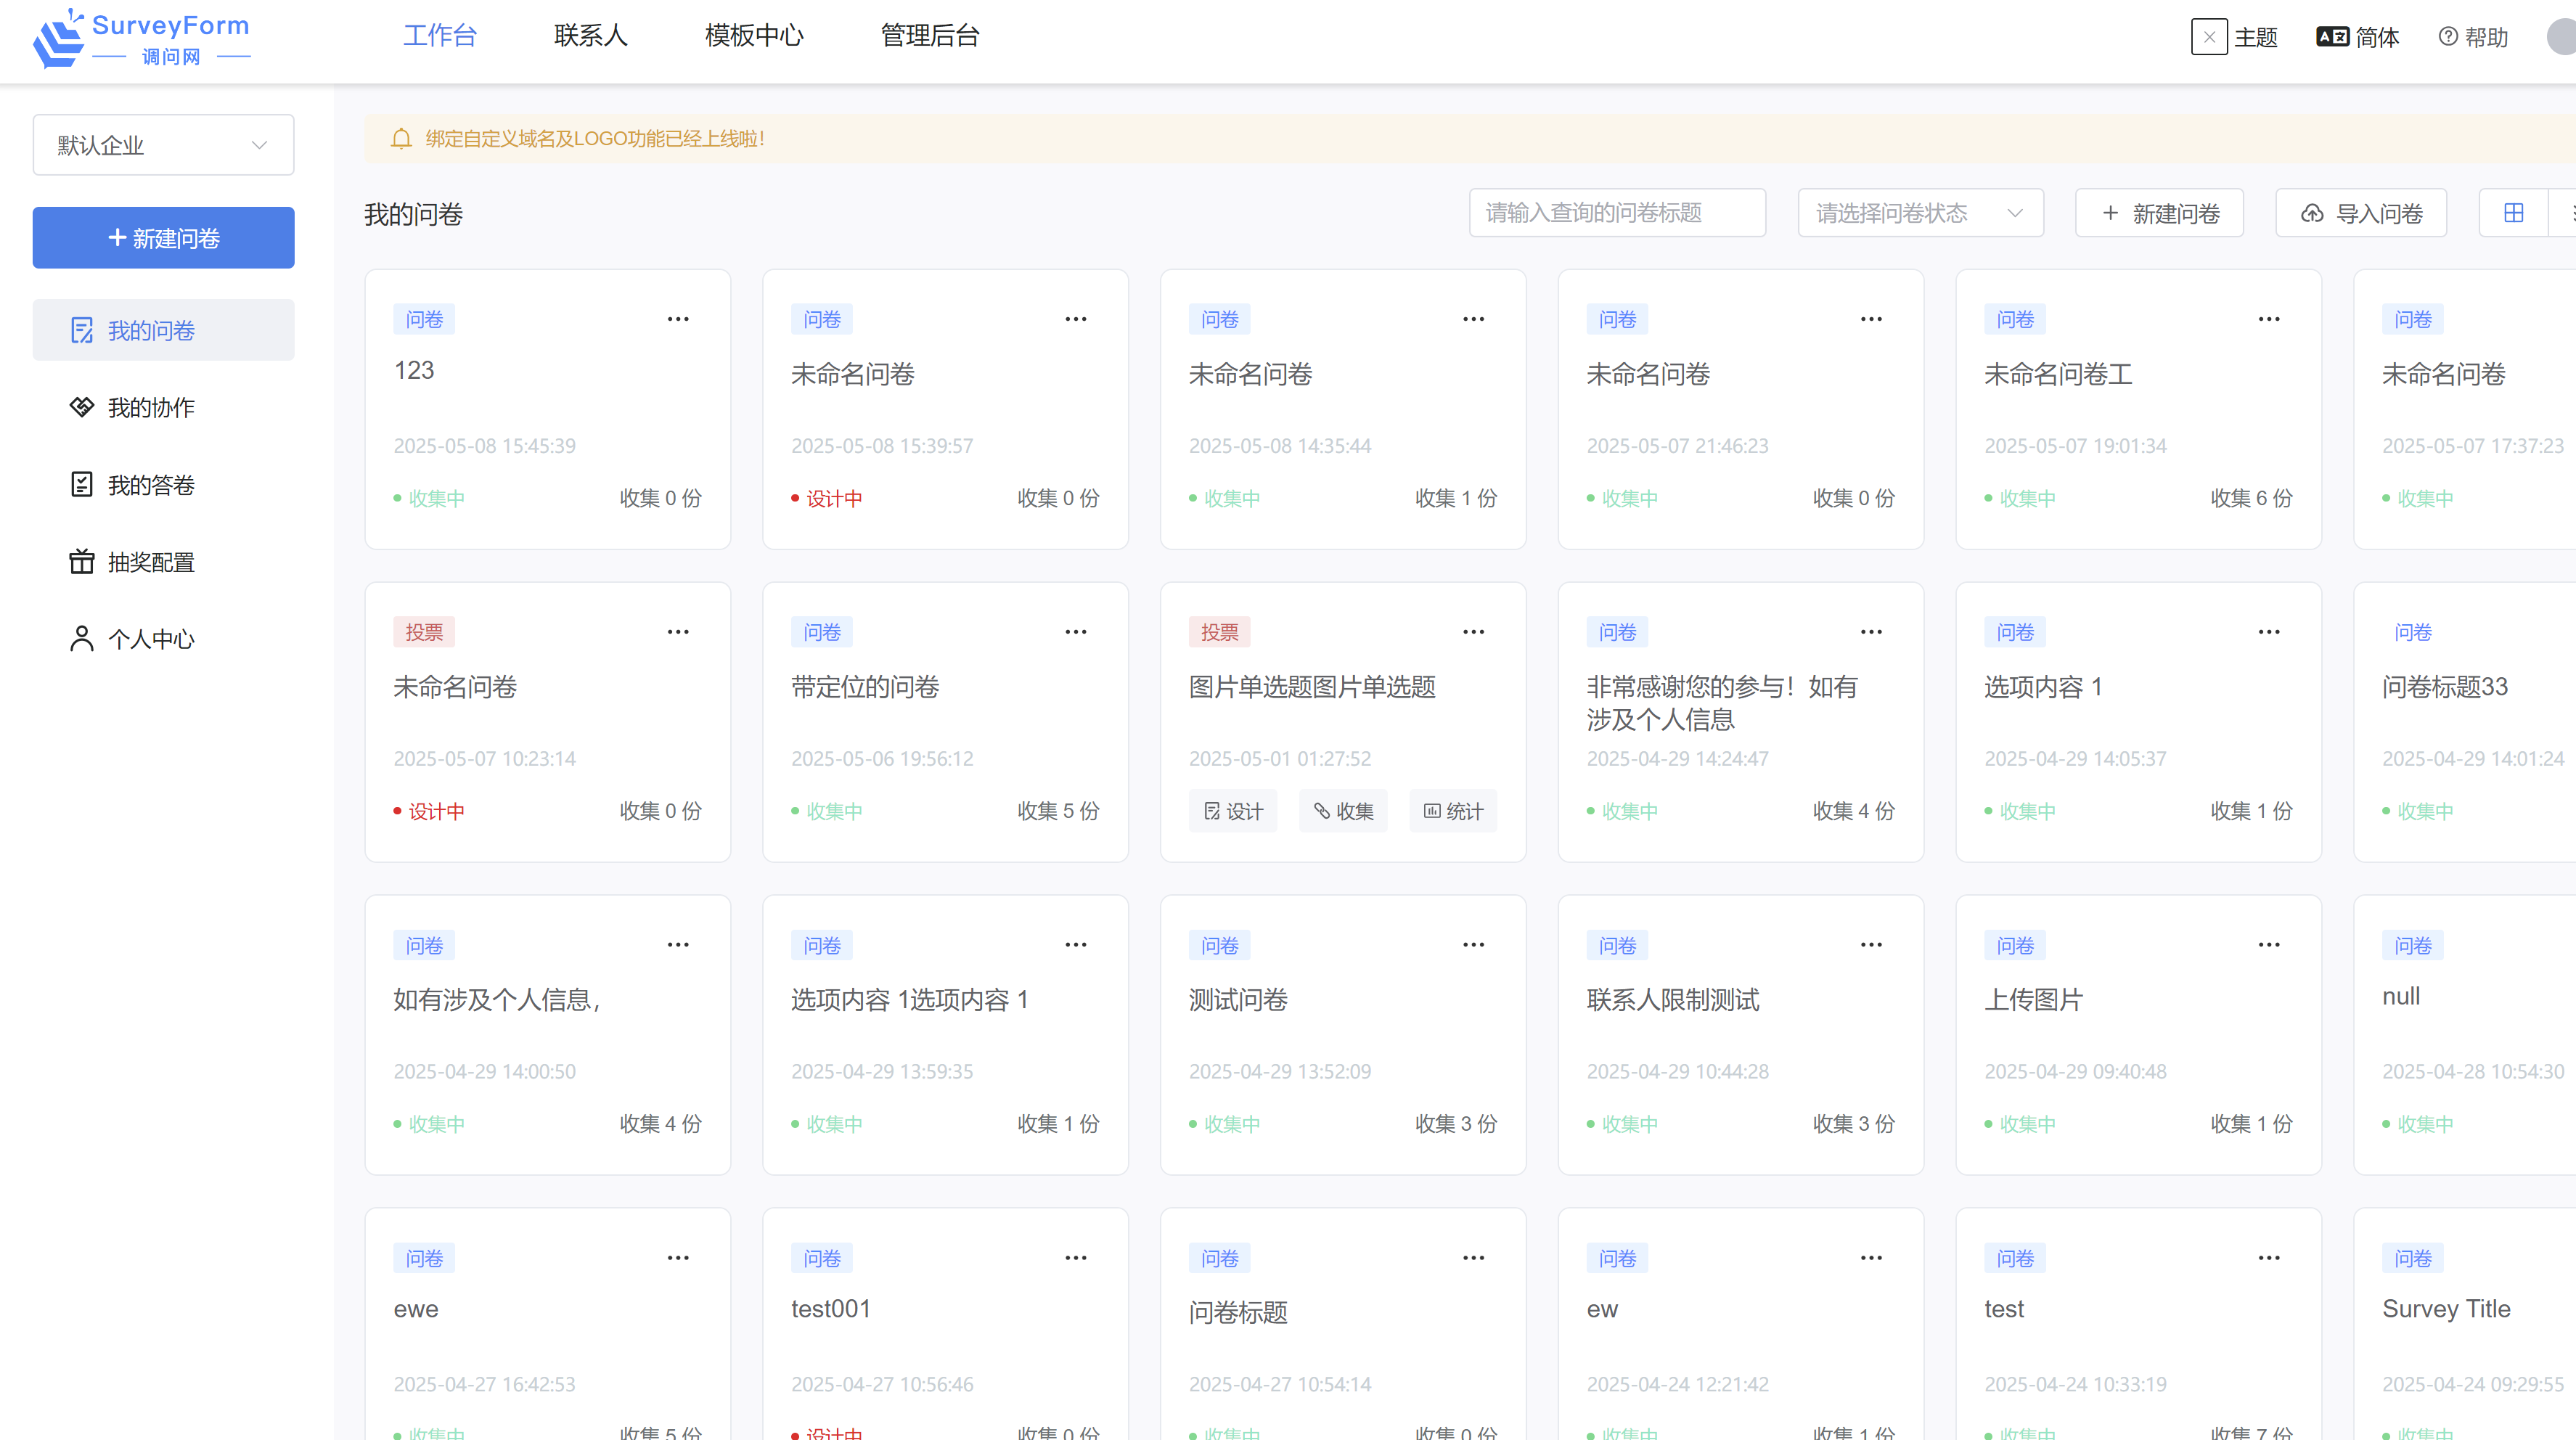
Task: Click the blue 新建问卷 sidebar button
Action: (163, 238)
